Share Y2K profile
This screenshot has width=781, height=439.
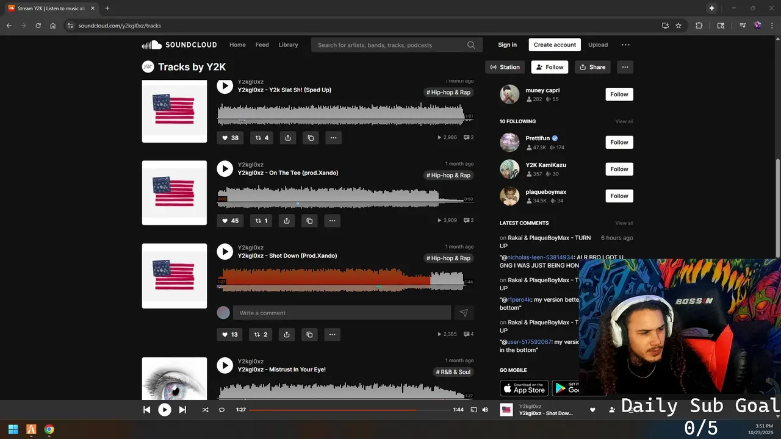coord(592,67)
